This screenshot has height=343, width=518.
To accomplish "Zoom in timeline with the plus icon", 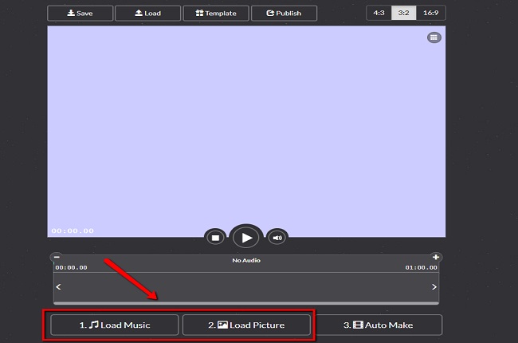I will point(436,257).
